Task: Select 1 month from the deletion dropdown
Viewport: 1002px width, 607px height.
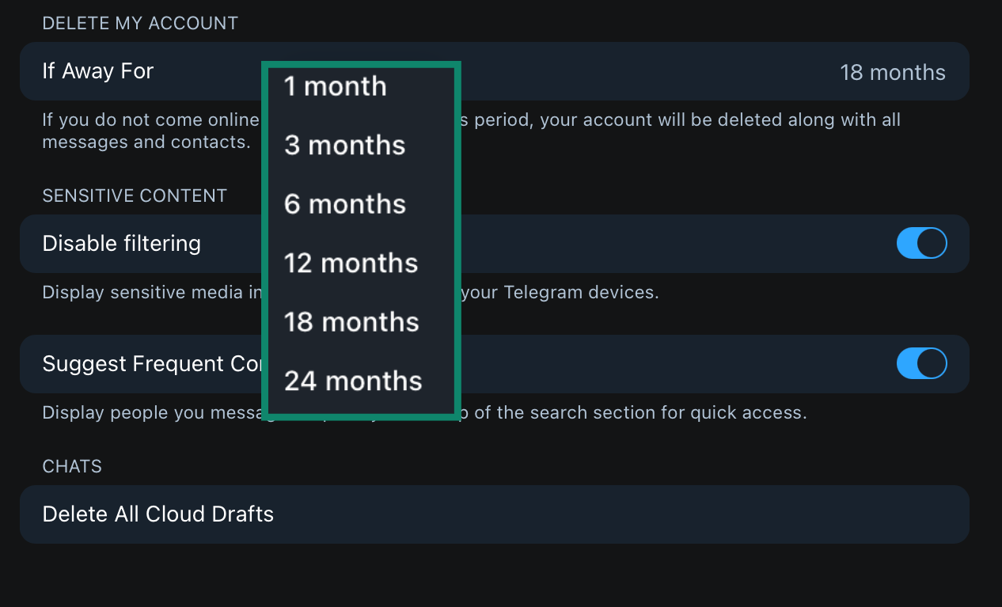Action: pos(335,86)
